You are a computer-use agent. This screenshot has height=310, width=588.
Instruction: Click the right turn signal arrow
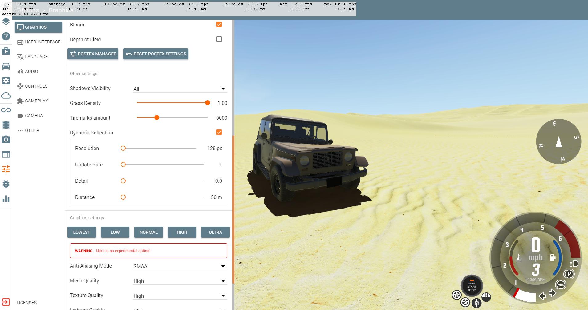[553, 293]
